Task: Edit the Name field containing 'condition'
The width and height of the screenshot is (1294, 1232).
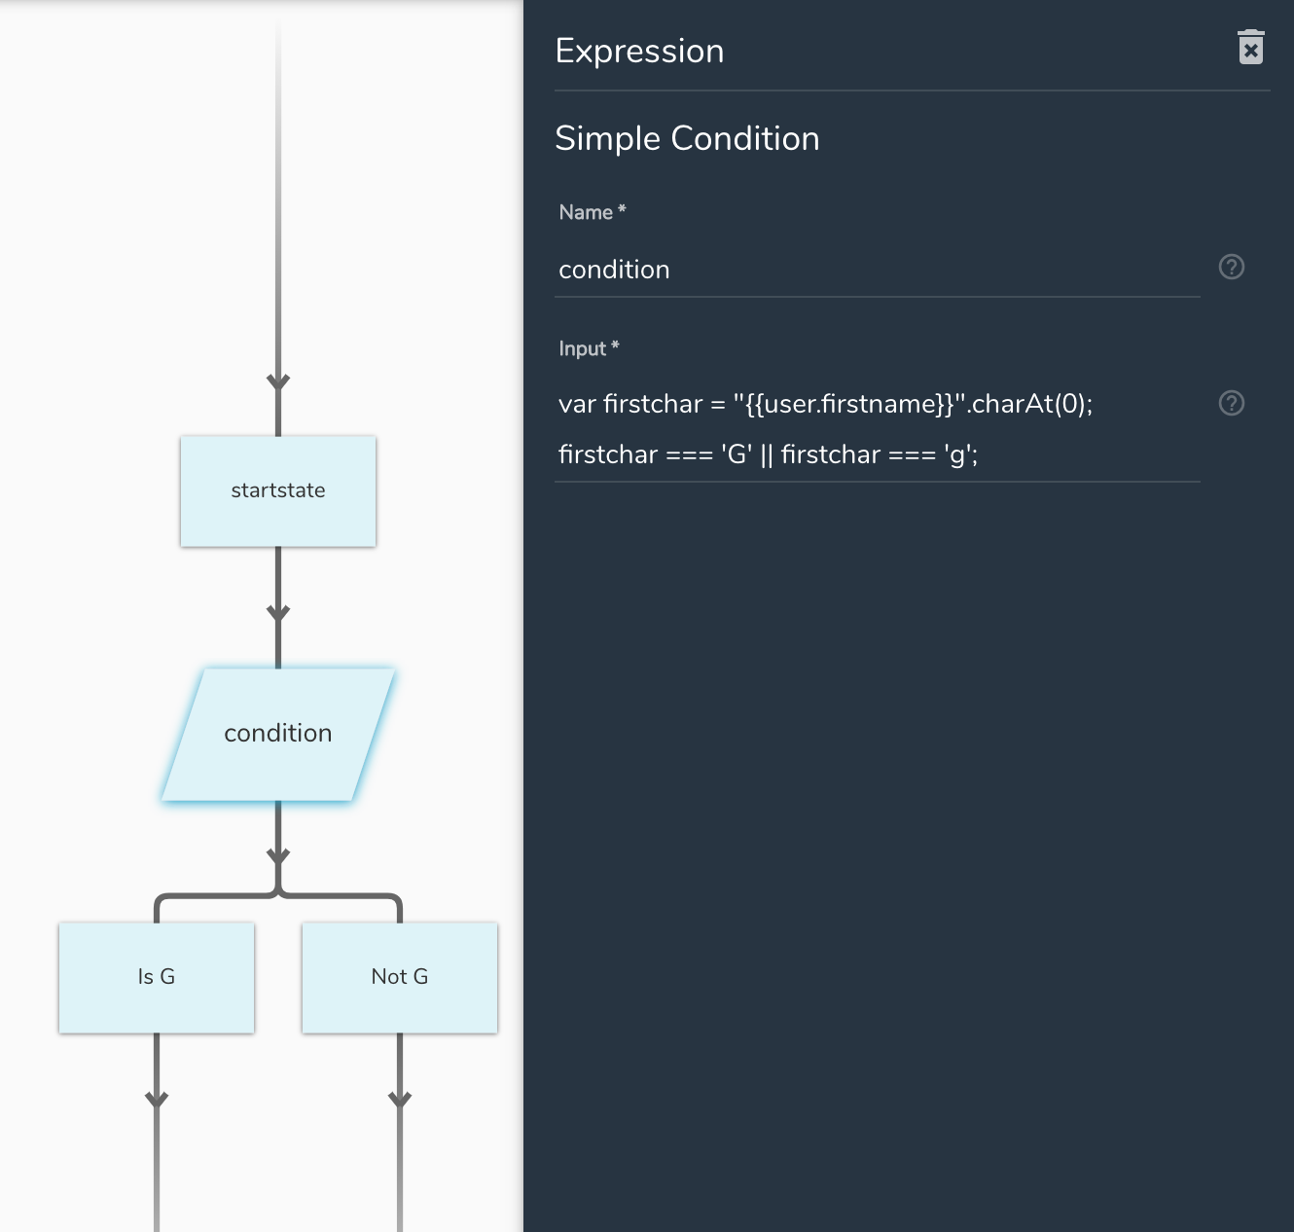Action: [x=878, y=270]
